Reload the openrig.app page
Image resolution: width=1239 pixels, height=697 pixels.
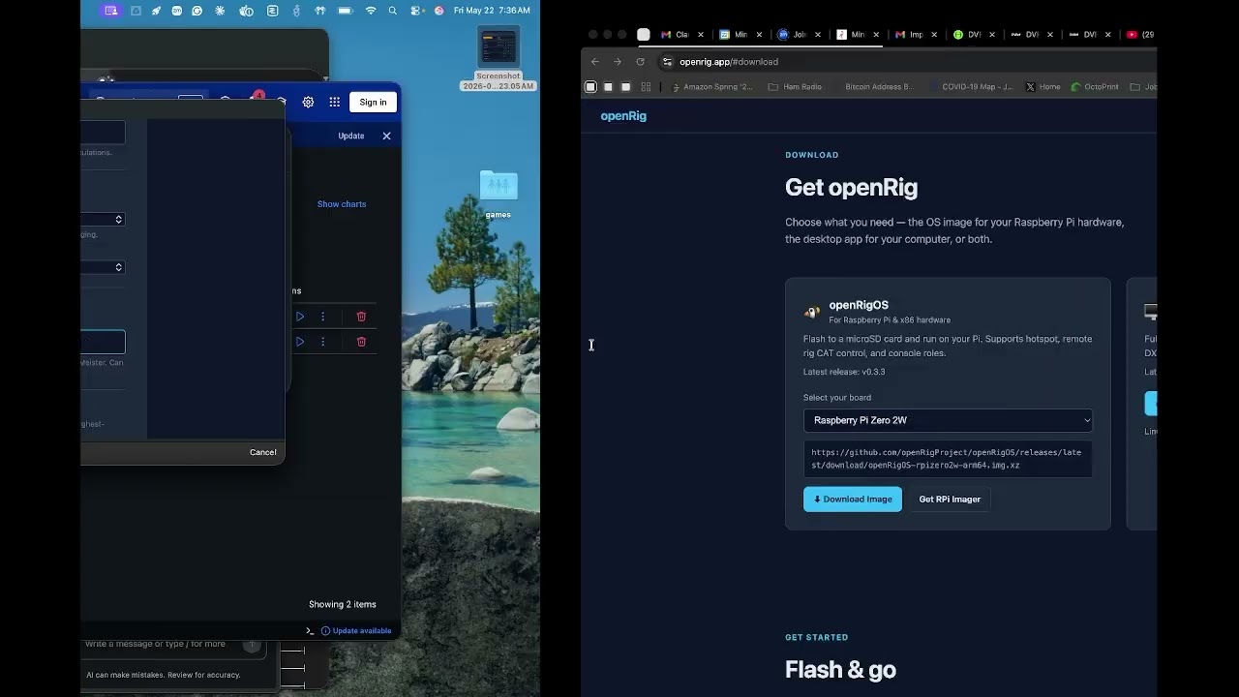[640, 62]
